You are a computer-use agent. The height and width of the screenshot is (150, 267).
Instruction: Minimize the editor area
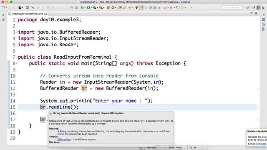(x=252, y=13)
